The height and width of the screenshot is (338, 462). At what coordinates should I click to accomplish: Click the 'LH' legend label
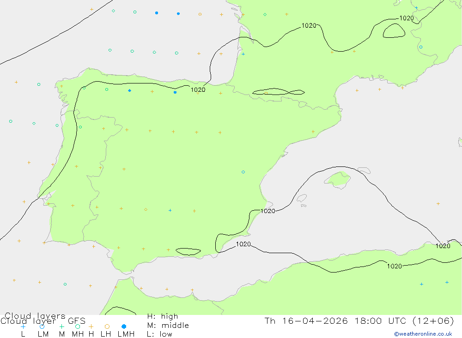(106, 334)
